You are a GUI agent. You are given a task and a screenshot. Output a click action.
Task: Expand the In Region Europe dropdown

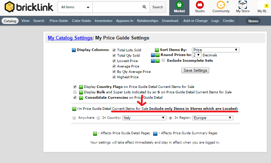[x=212, y=118]
